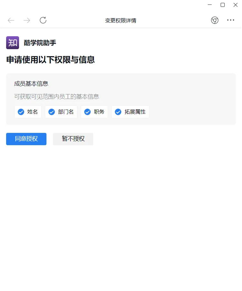The width and height of the screenshot is (242, 291).
Task: Open page in browser via Chrome icon
Action: (215, 20)
